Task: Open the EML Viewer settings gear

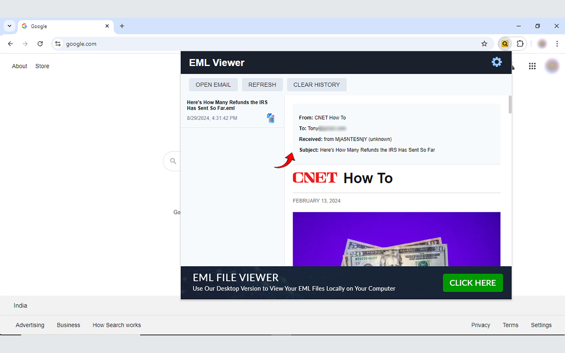Action: pos(497,62)
